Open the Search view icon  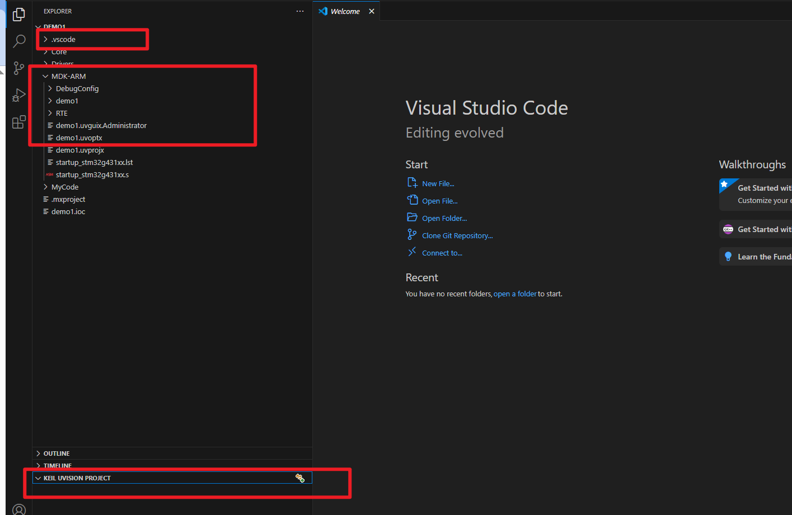(x=18, y=41)
